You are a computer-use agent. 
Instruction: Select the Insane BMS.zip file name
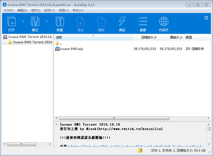coord(71,49)
